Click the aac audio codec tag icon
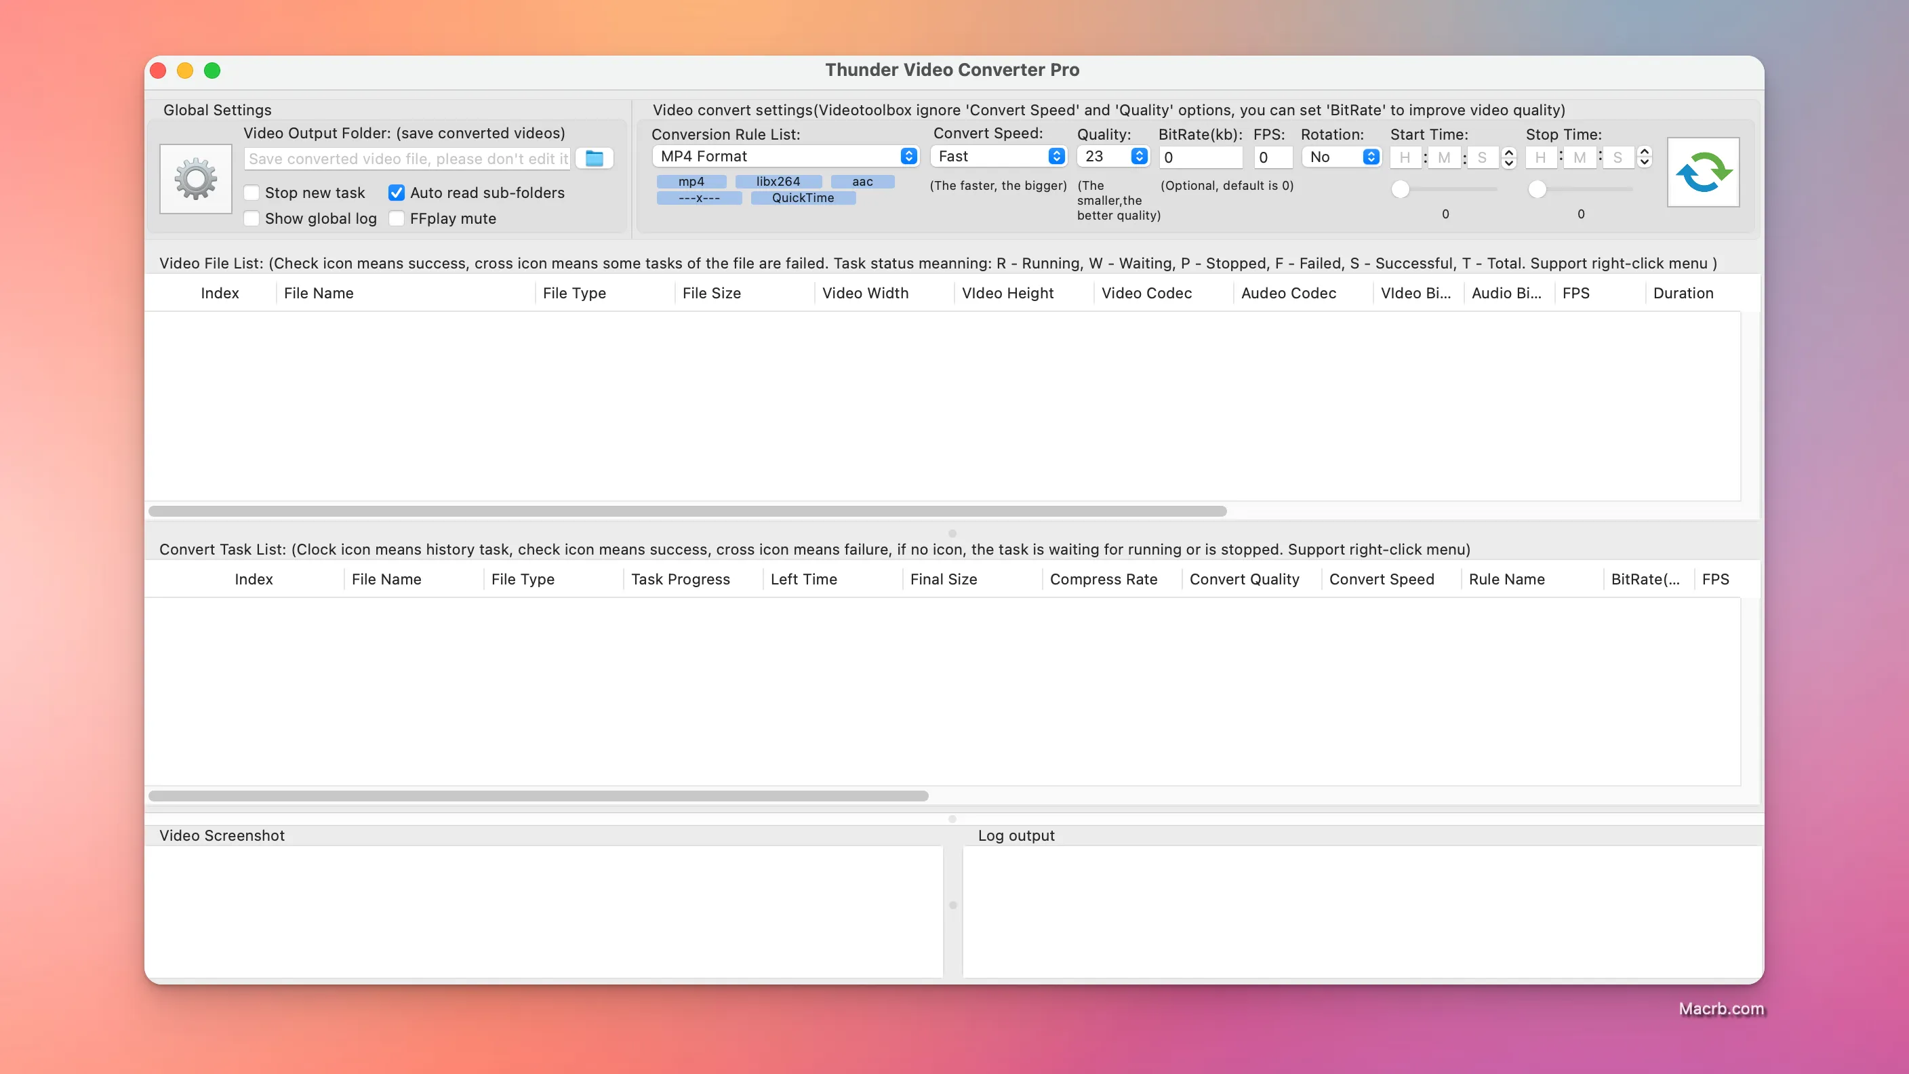The image size is (1909, 1074). click(x=860, y=181)
